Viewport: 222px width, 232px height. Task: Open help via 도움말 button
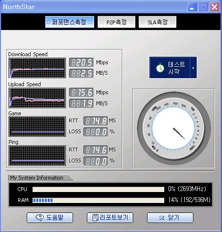click(x=50, y=218)
